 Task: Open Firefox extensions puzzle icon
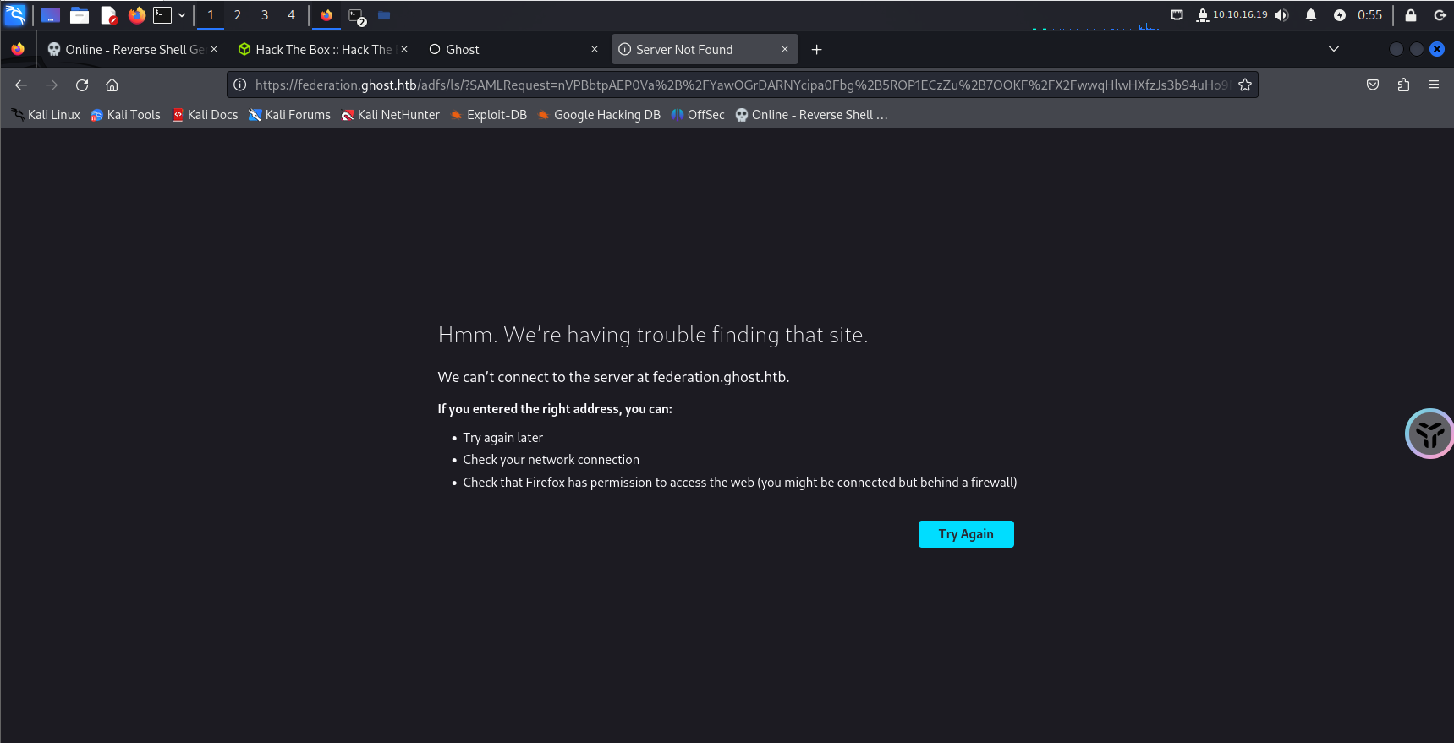(x=1403, y=85)
